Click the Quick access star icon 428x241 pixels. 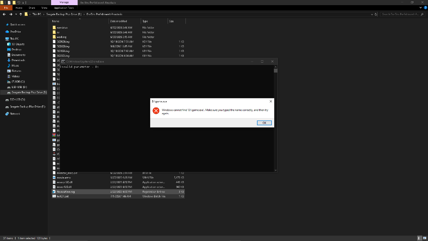point(8,25)
